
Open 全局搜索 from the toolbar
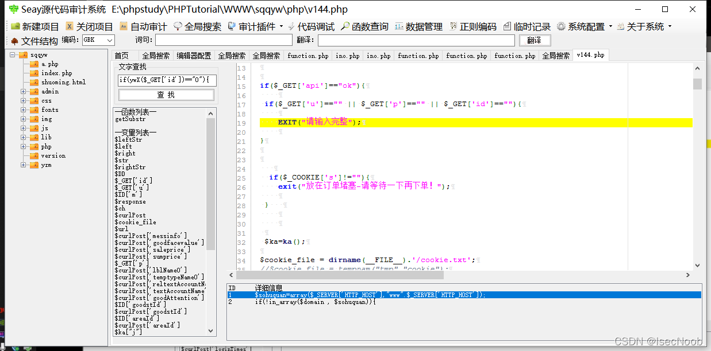click(x=197, y=27)
